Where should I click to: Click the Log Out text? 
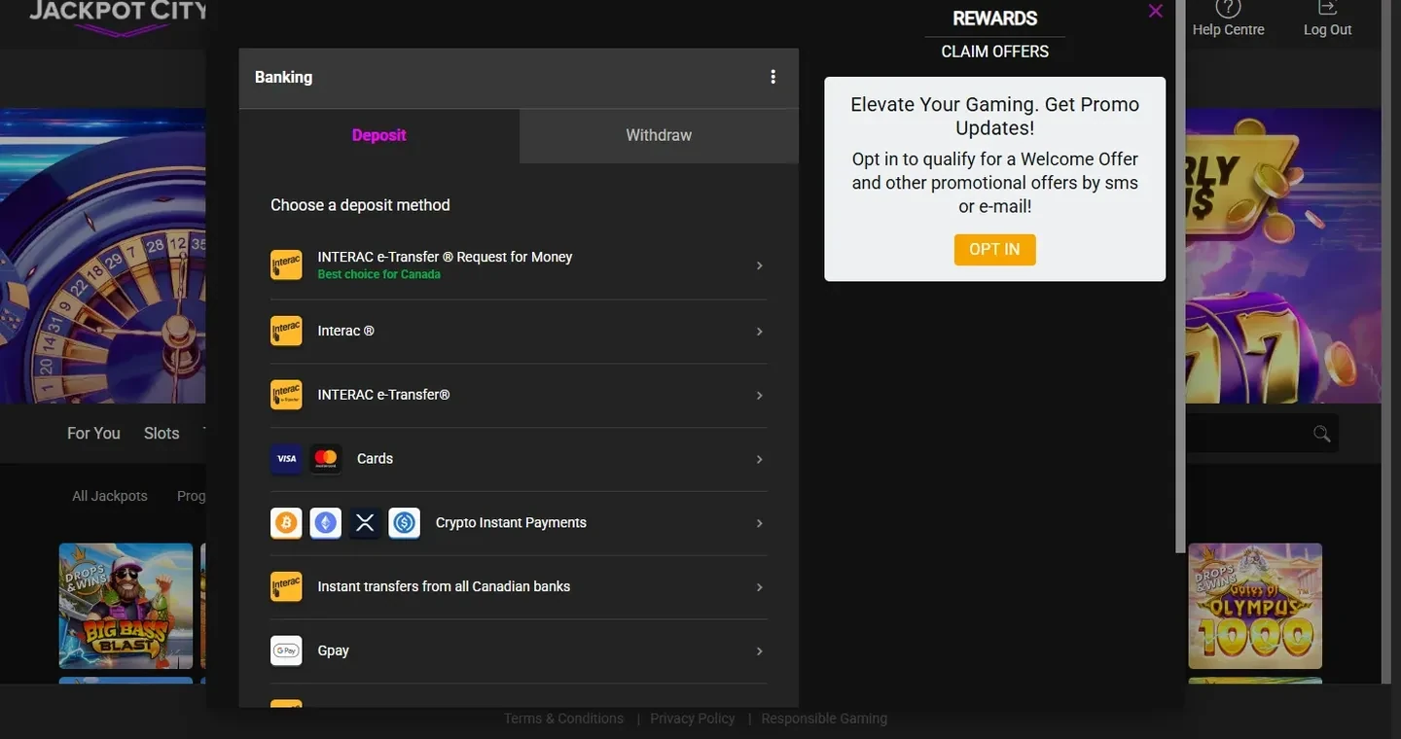tap(1328, 29)
